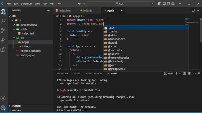Open the Search view in activity bar

pyautogui.click(x=3, y=21)
